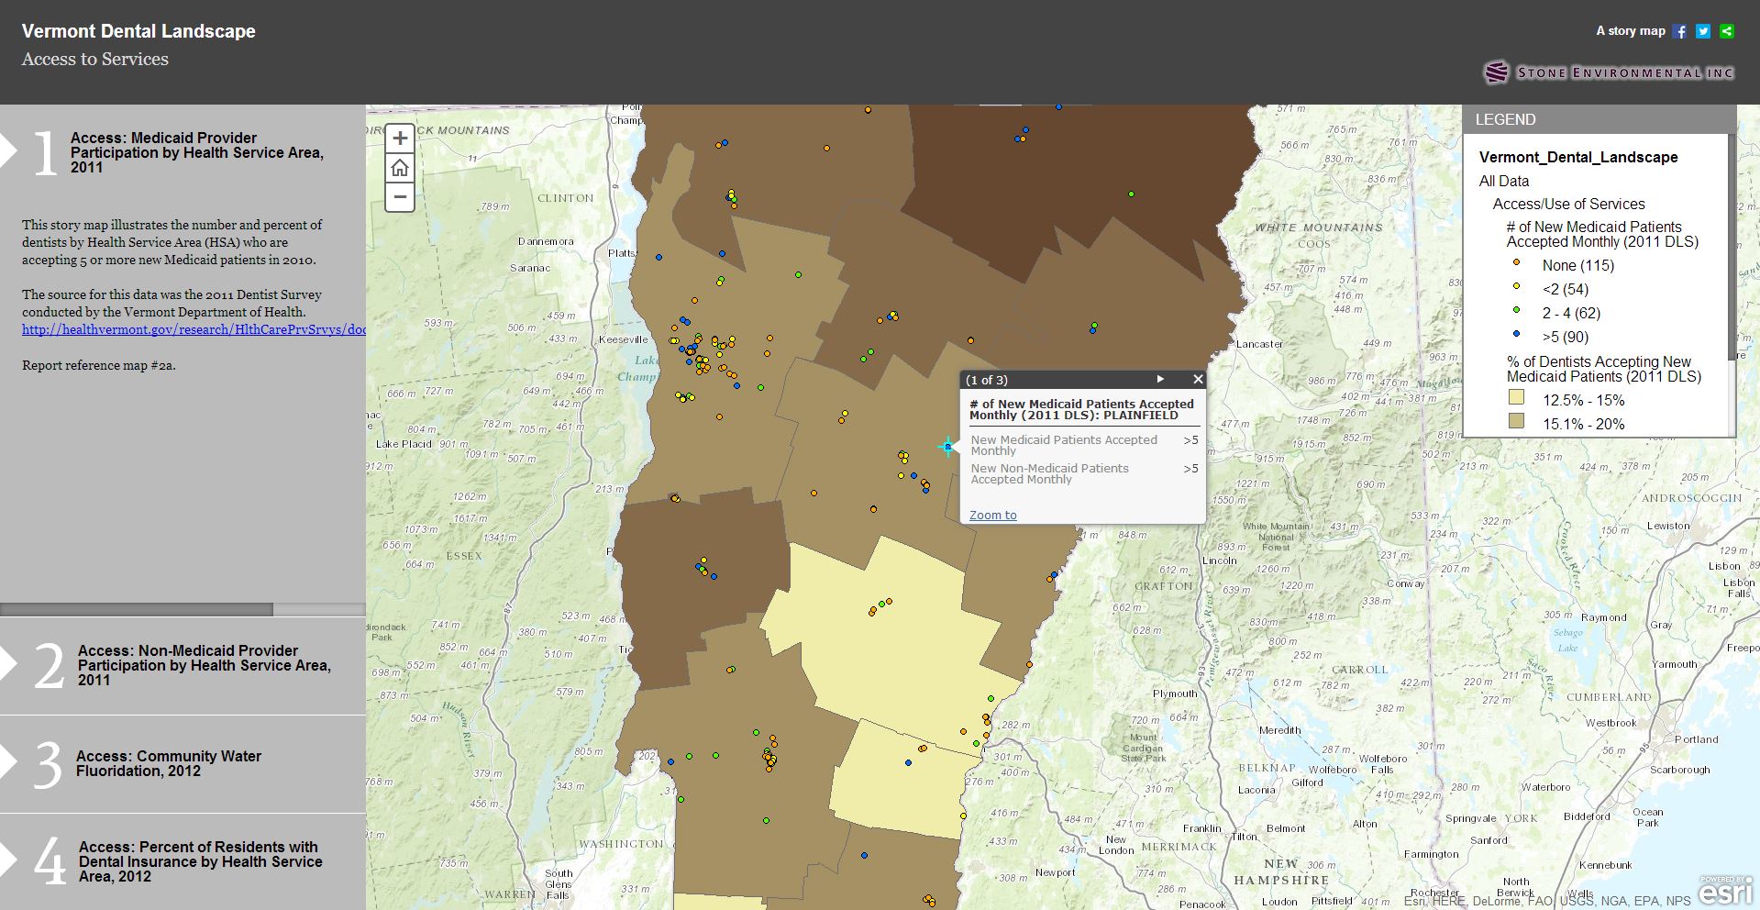
Task: Click the <2 (54) yellow legend dot
Action: coord(1517,286)
